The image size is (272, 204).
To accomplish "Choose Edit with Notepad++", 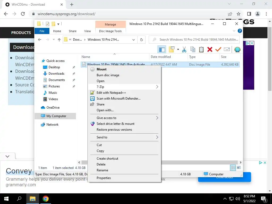I will pos(125,93).
